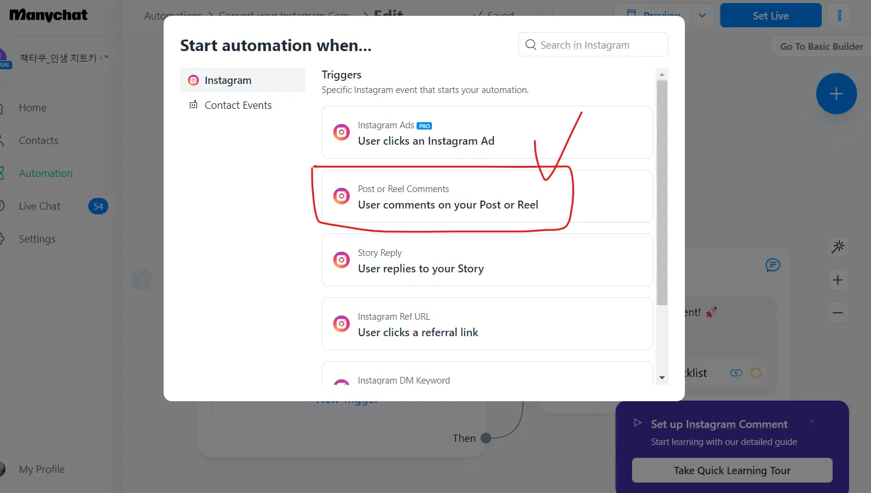Open the Preview dropdown arrow
The width and height of the screenshot is (871, 493).
702,16
